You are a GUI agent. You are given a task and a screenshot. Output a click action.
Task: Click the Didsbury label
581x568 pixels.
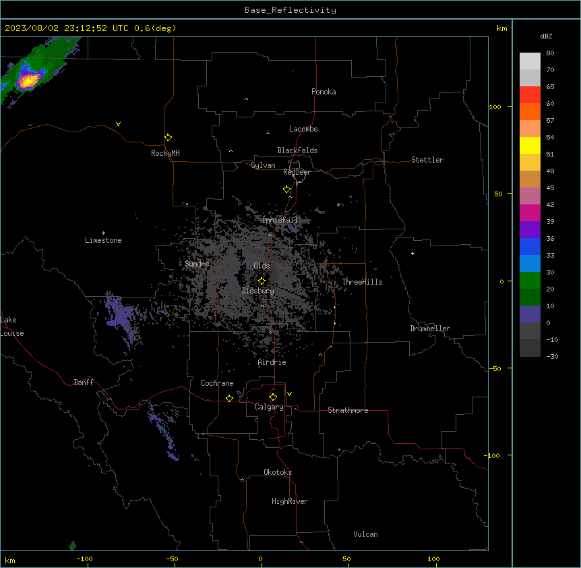point(258,291)
